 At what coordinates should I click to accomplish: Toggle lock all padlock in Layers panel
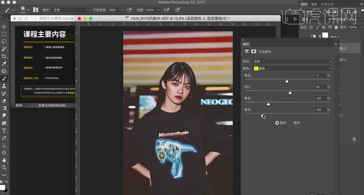click(x=336, y=27)
